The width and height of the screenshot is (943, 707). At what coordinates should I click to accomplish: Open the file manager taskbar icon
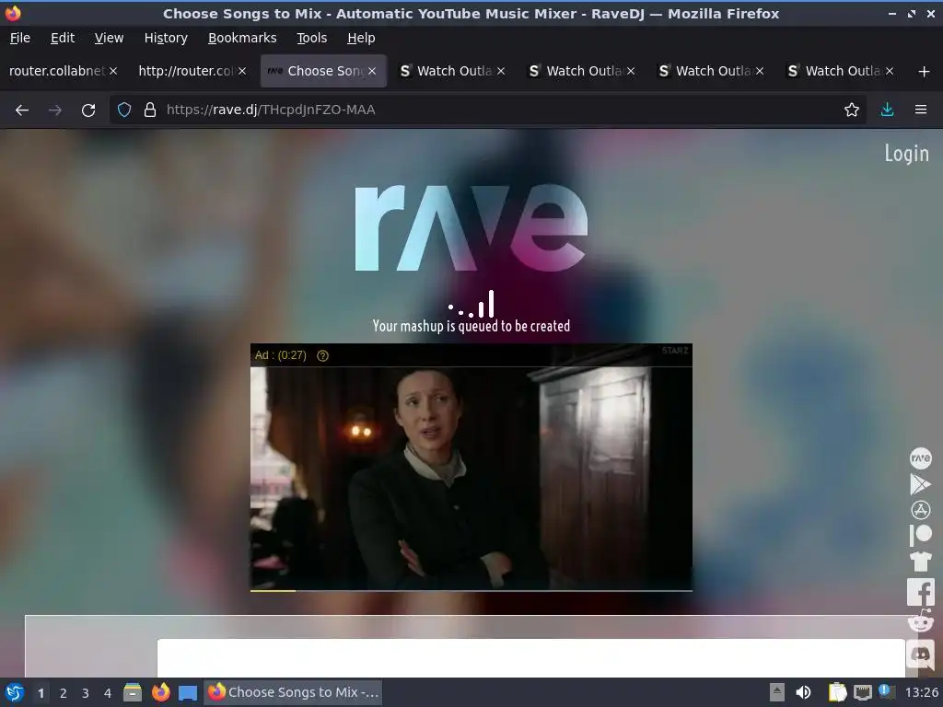coord(133,692)
